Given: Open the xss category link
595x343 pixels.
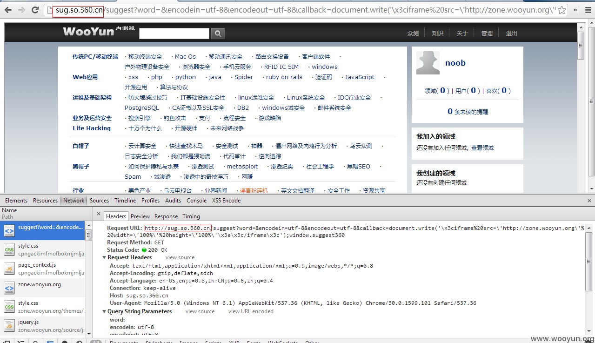Looking at the screenshot, I should [133, 77].
